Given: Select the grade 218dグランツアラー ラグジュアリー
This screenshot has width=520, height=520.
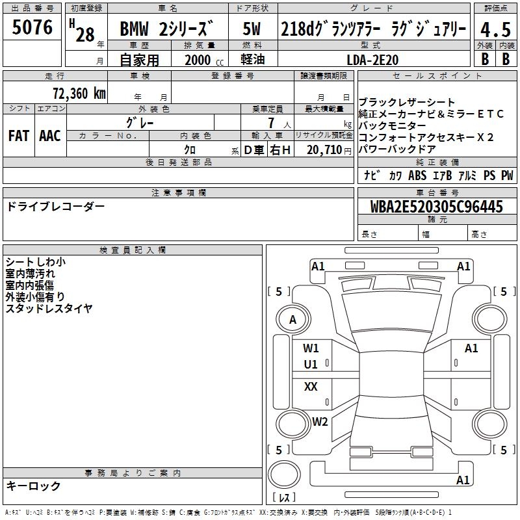Looking at the screenshot, I should pos(374,29).
